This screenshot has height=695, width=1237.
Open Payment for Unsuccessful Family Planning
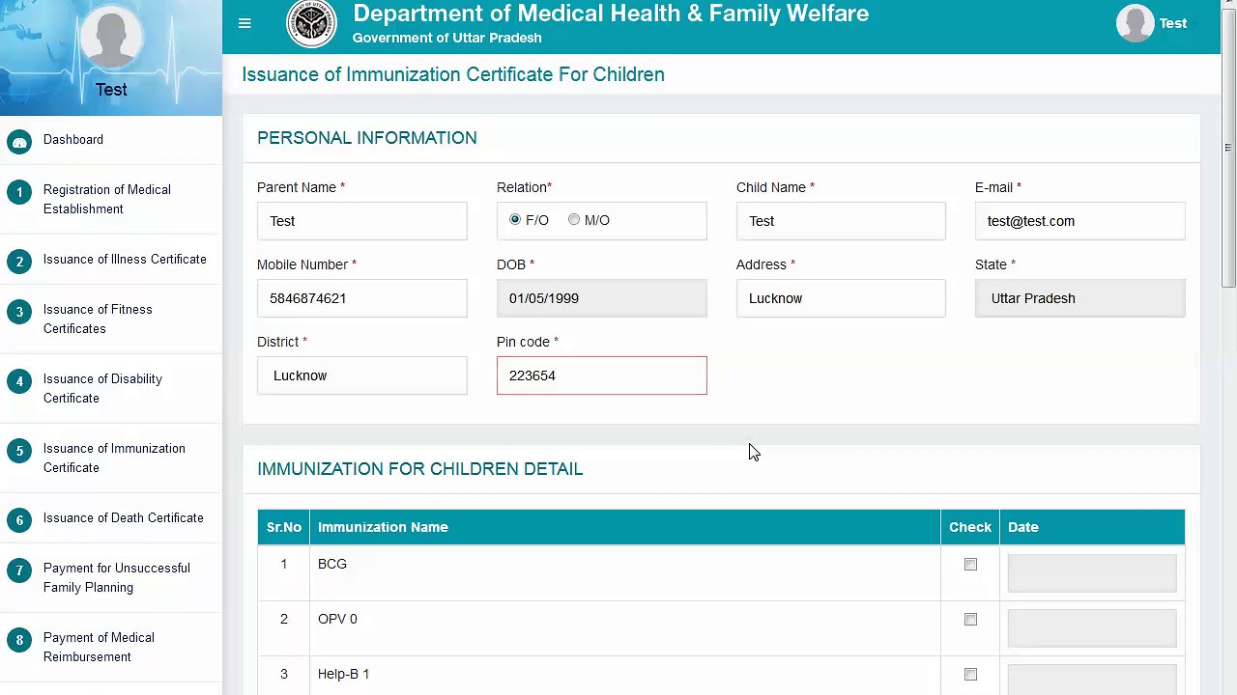[x=117, y=577]
